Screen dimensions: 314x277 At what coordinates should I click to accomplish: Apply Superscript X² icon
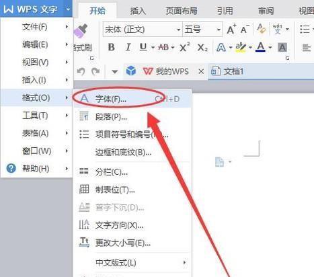coord(185,47)
